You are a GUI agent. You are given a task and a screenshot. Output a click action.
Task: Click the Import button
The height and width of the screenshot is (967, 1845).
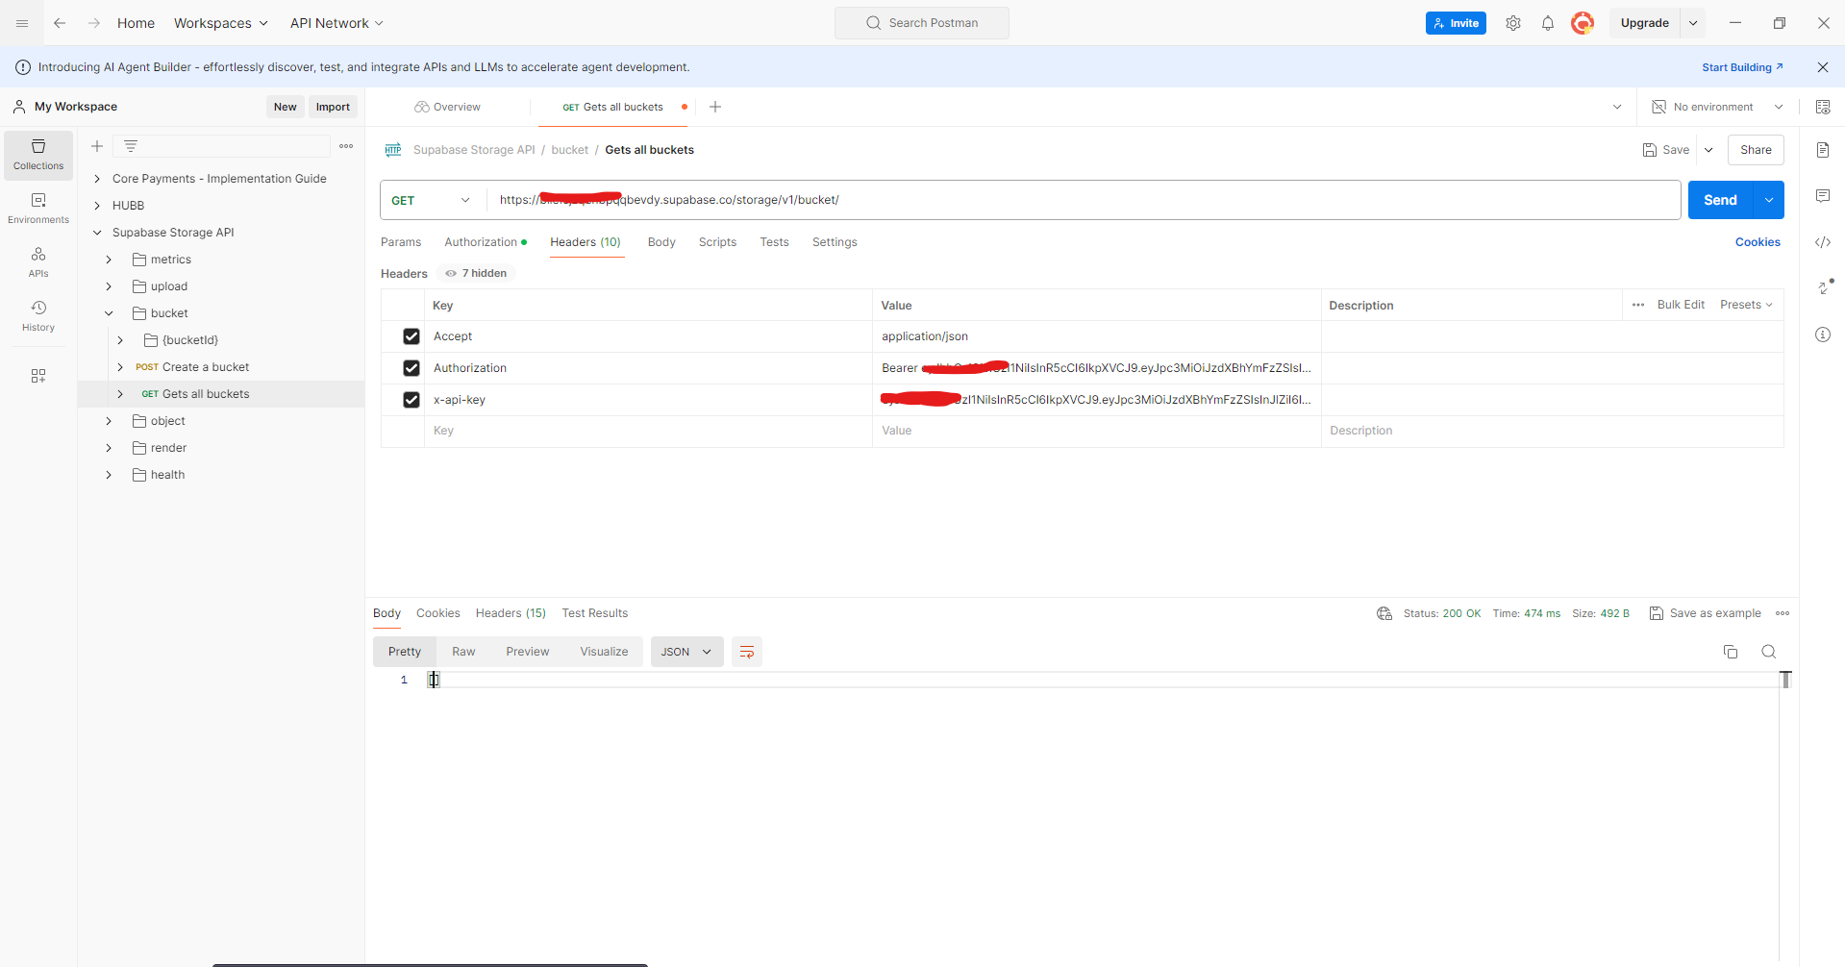coord(333,107)
